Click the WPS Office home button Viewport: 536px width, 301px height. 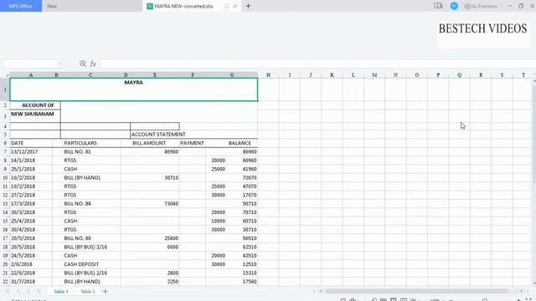tap(21, 6)
